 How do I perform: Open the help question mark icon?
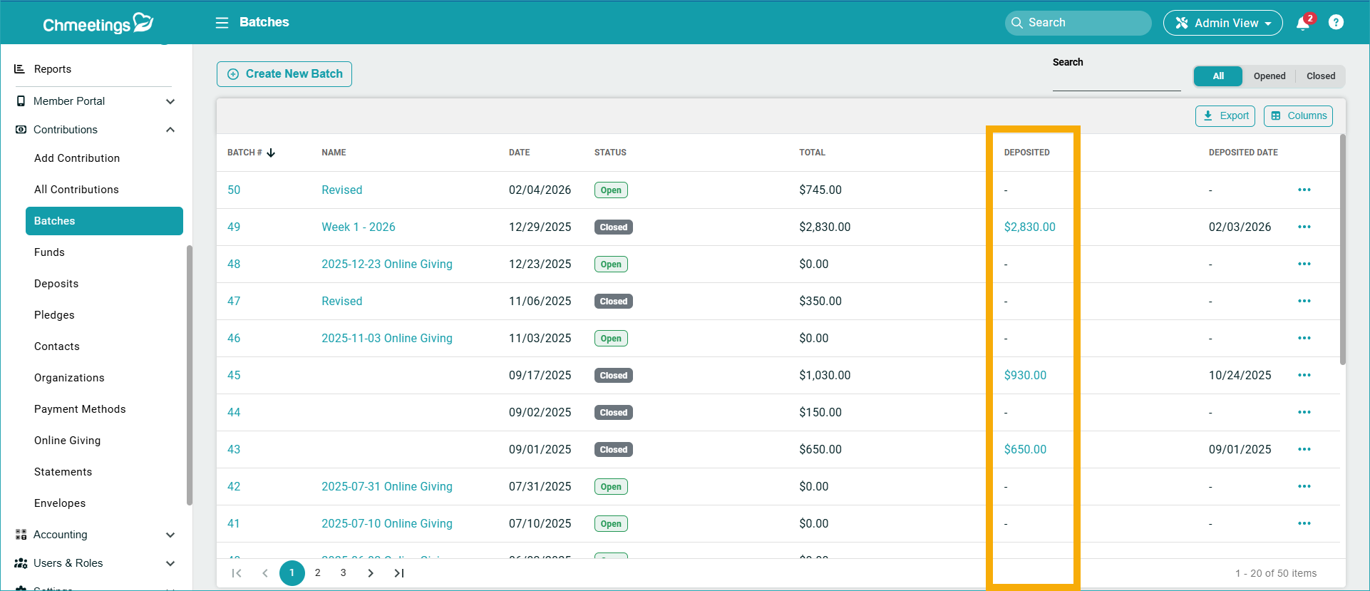[x=1336, y=22]
